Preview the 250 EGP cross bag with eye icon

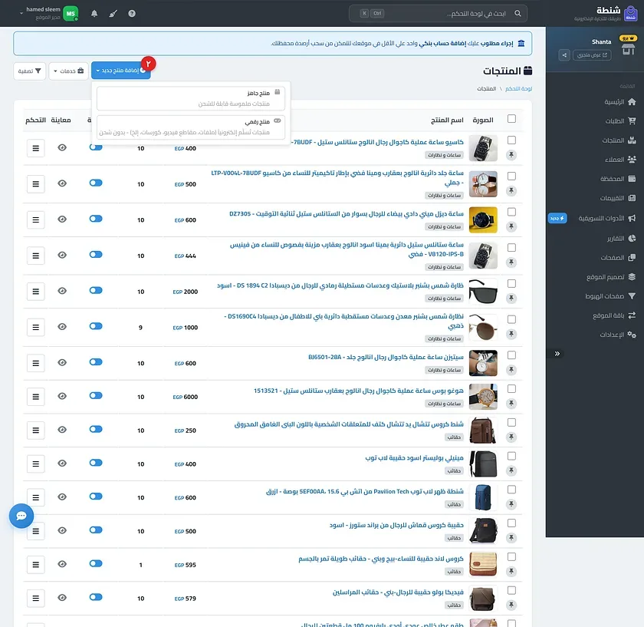tap(62, 430)
